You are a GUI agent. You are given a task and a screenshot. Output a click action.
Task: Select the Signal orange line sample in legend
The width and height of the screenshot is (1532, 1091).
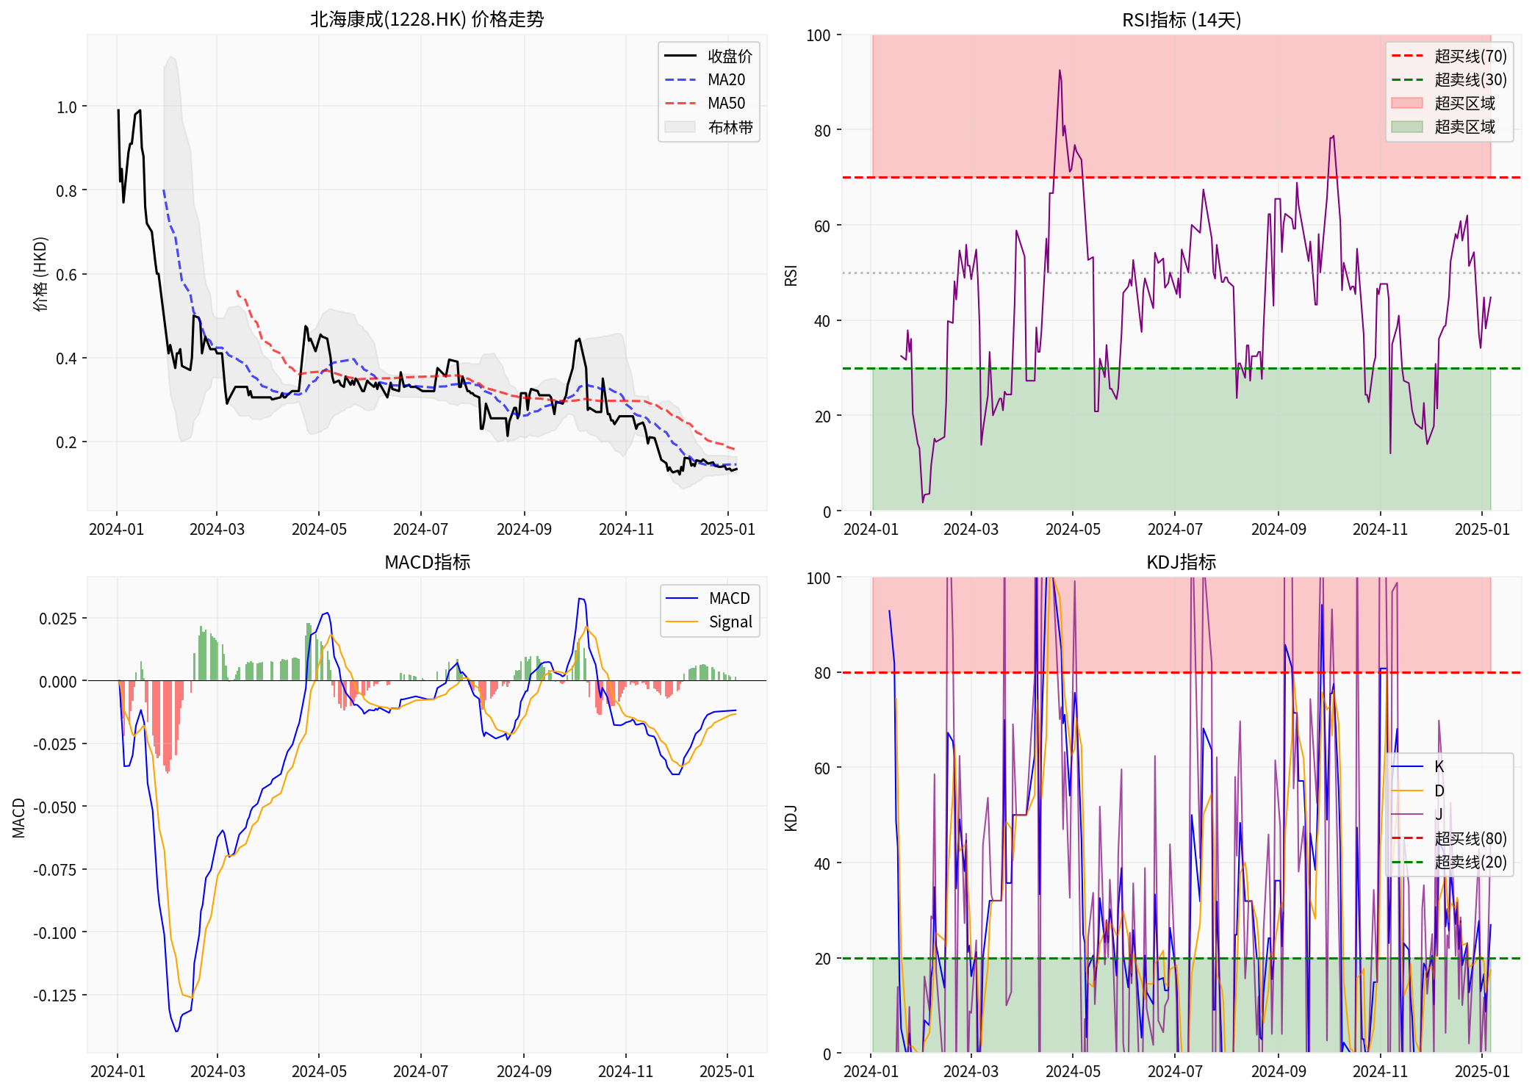(681, 622)
